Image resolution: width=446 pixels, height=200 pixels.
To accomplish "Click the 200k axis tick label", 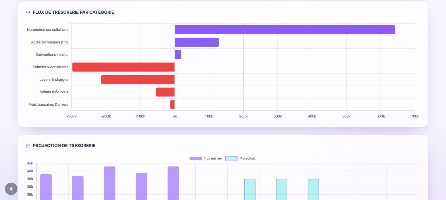I will click(x=243, y=116).
